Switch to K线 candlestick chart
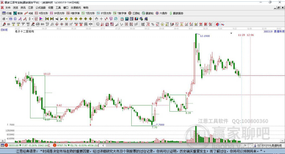The height and width of the screenshot is (154, 285). [x=29, y=13]
